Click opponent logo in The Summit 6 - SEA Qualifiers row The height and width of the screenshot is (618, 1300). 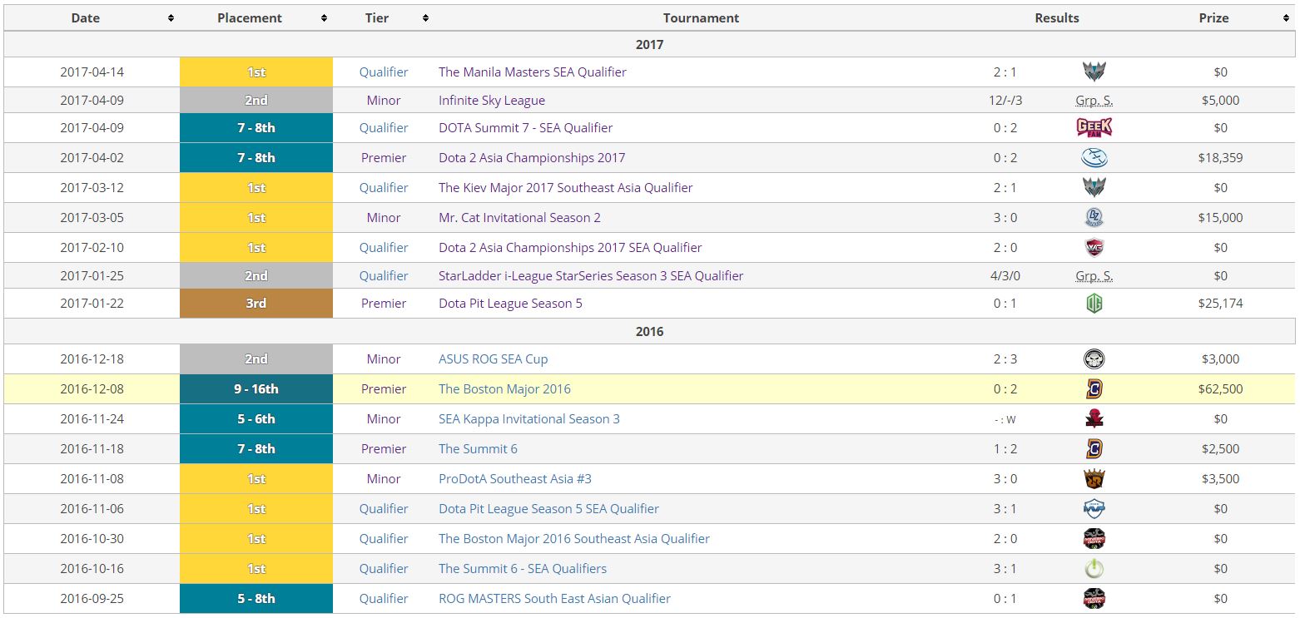(x=1094, y=569)
